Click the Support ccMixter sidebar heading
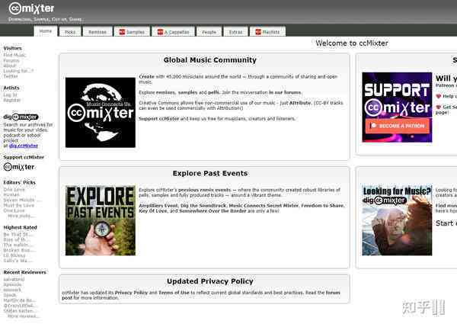The width and height of the screenshot is (457, 324). (24, 157)
